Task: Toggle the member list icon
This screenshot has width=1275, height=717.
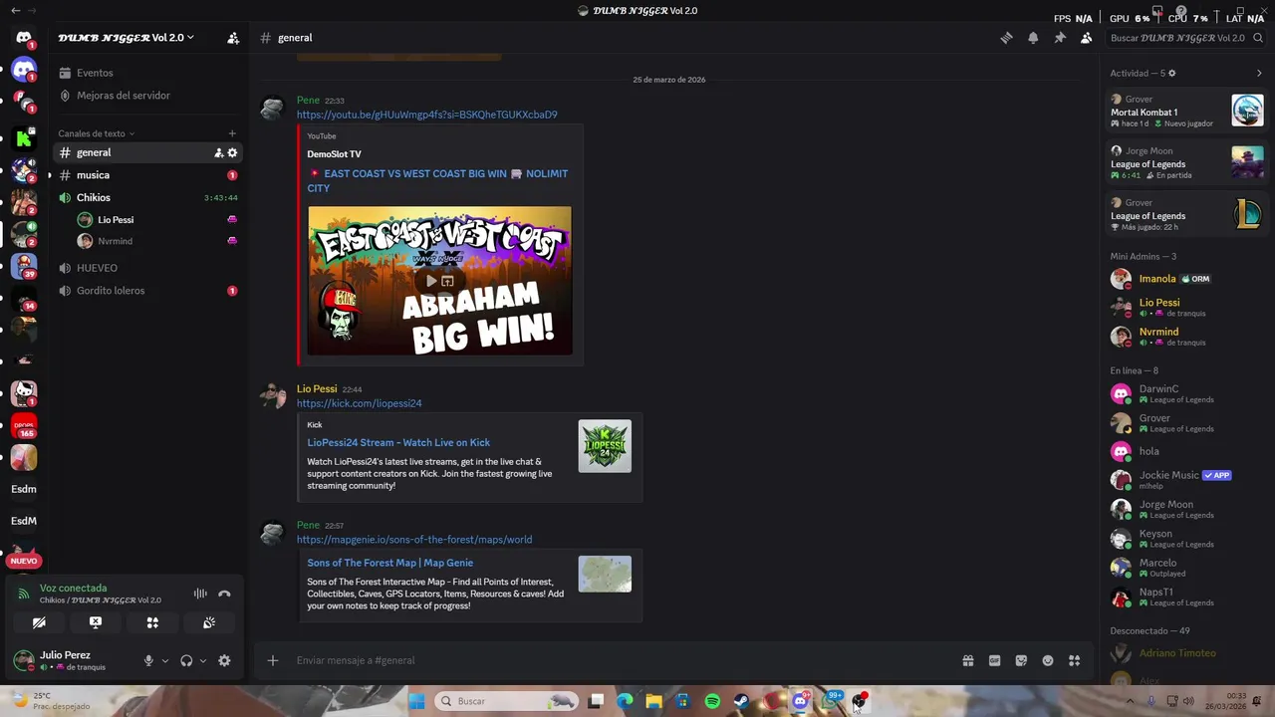Action: [1086, 38]
